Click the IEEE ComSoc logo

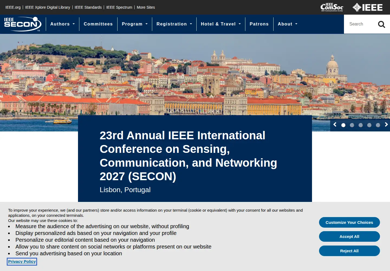coord(332,7)
